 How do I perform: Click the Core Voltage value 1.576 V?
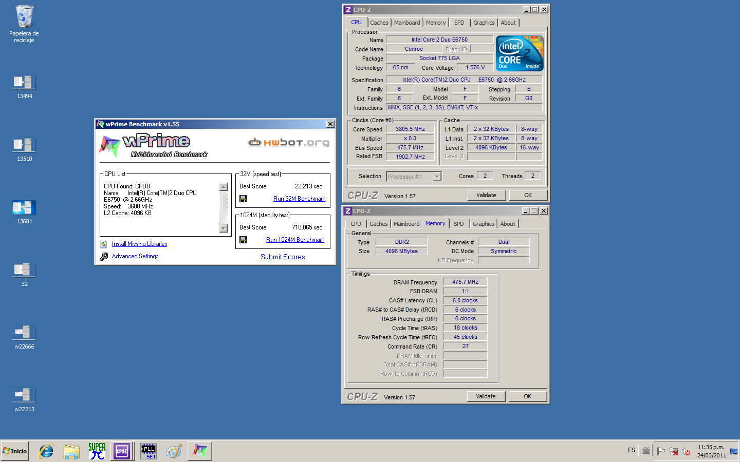coord(475,67)
